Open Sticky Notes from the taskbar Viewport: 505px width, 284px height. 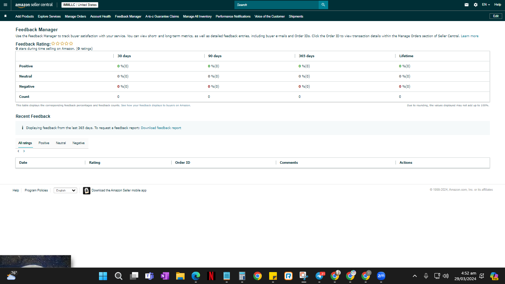click(273, 276)
